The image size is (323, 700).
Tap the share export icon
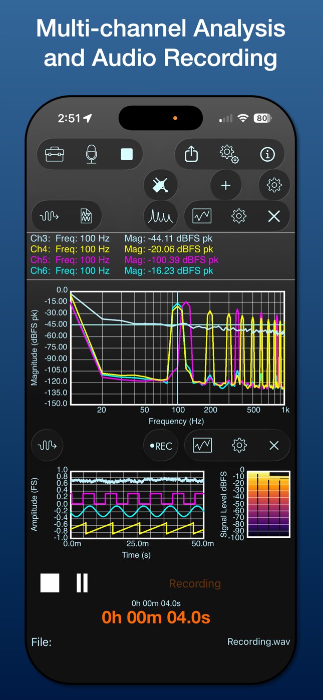191,154
